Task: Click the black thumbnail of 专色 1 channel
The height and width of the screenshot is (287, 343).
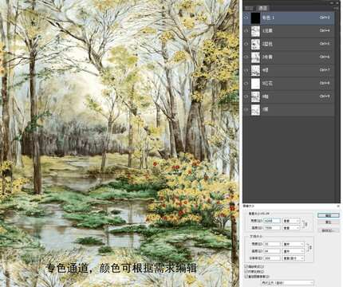Action: click(x=255, y=18)
